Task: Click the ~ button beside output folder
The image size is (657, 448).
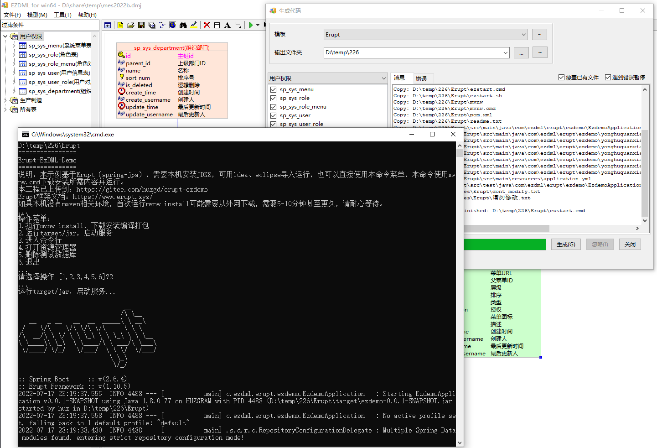Action: click(x=540, y=52)
